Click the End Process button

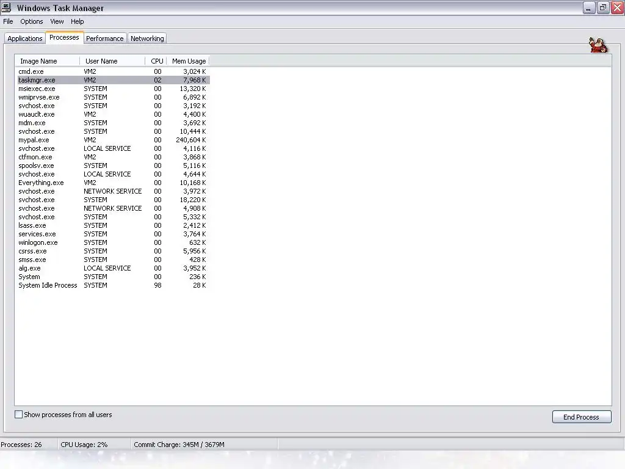click(582, 416)
